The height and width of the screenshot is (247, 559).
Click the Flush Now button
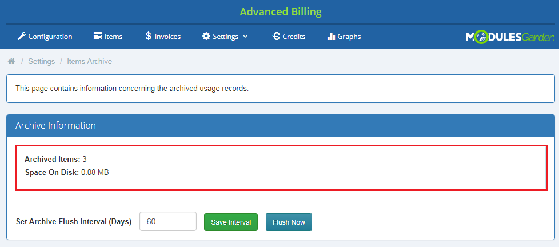289,222
